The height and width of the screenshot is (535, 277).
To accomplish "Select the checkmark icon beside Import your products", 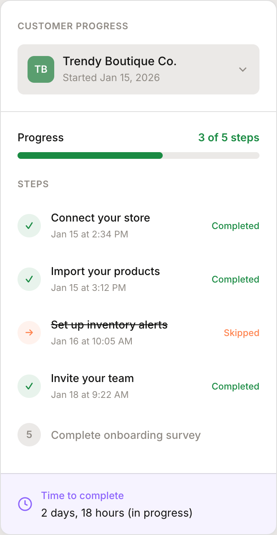I will click(x=29, y=279).
